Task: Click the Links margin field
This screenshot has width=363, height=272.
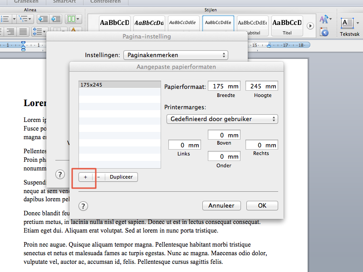Action: pyautogui.click(x=185, y=145)
